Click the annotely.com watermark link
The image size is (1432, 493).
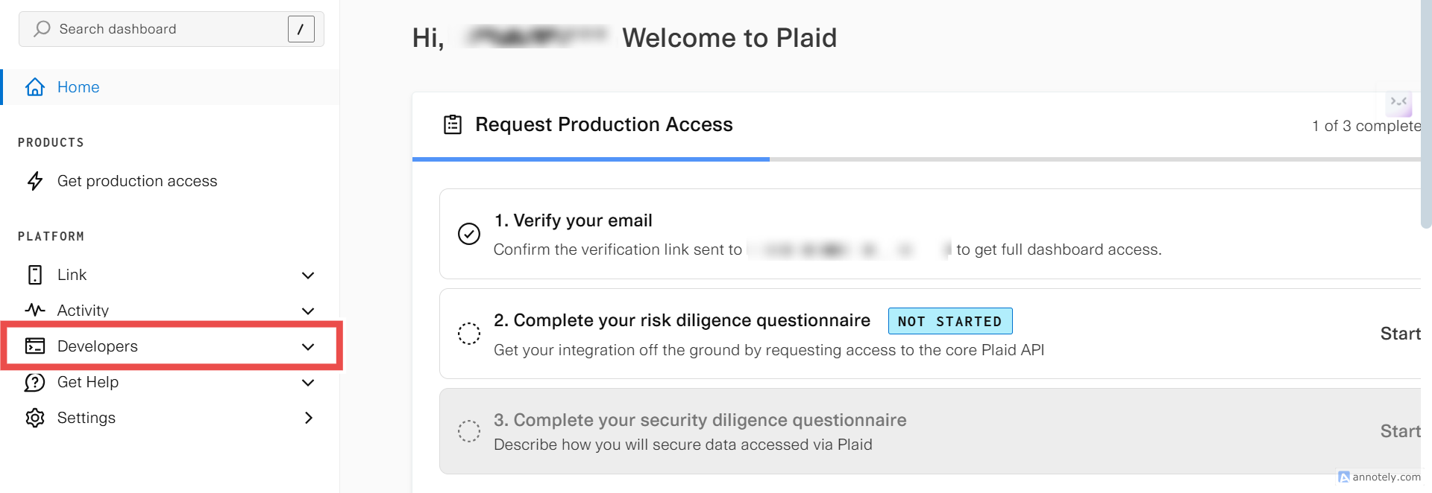1382,477
